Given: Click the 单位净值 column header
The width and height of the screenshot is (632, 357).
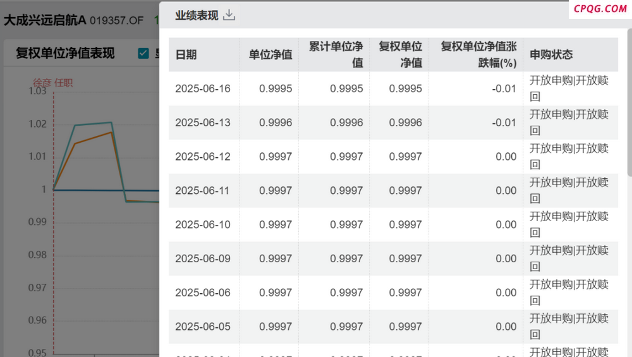Looking at the screenshot, I should click(269, 54).
